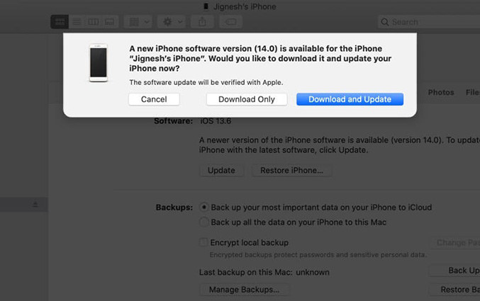Open the group-by dropdown in toolbar
480x301 pixels.
click(138, 22)
